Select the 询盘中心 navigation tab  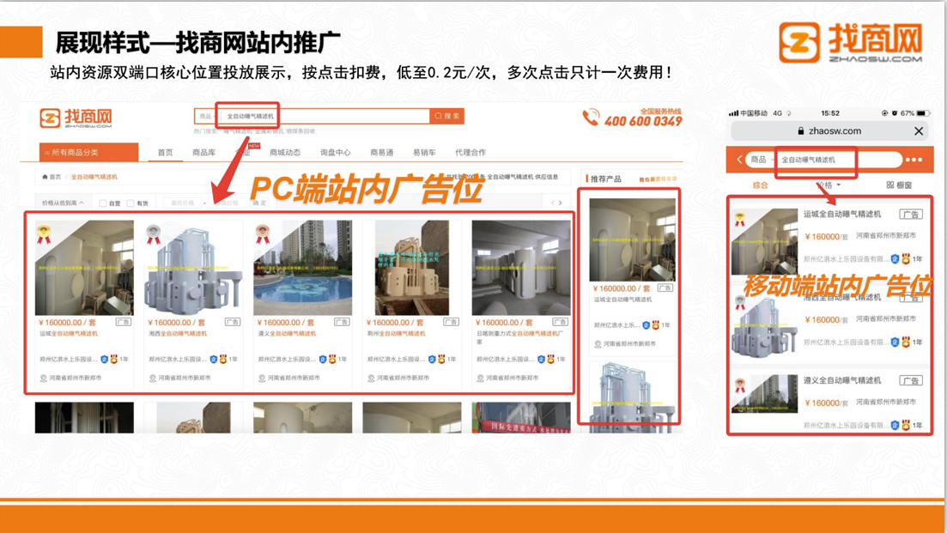[335, 152]
